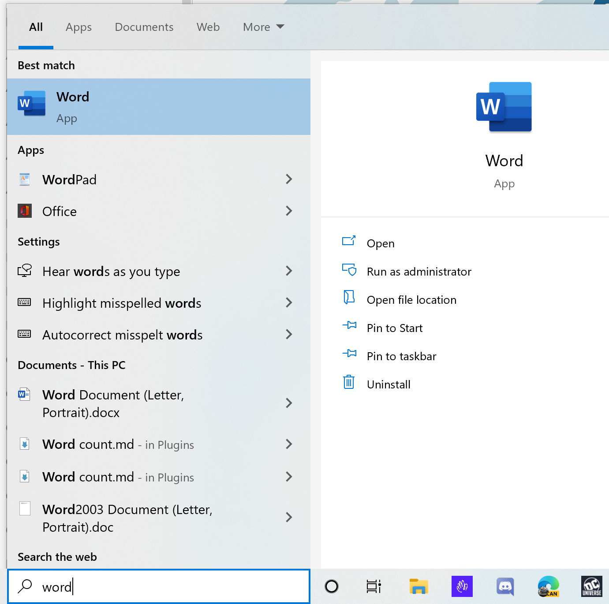
Task: Open the More filter dropdown
Action: point(264,27)
